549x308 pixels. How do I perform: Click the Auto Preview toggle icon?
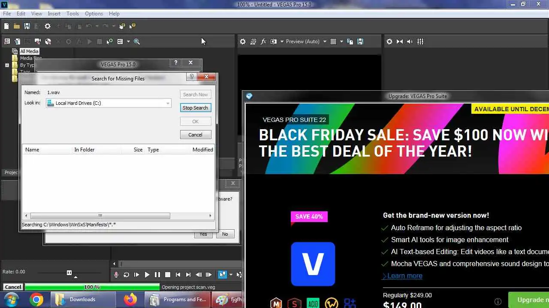[110, 41]
